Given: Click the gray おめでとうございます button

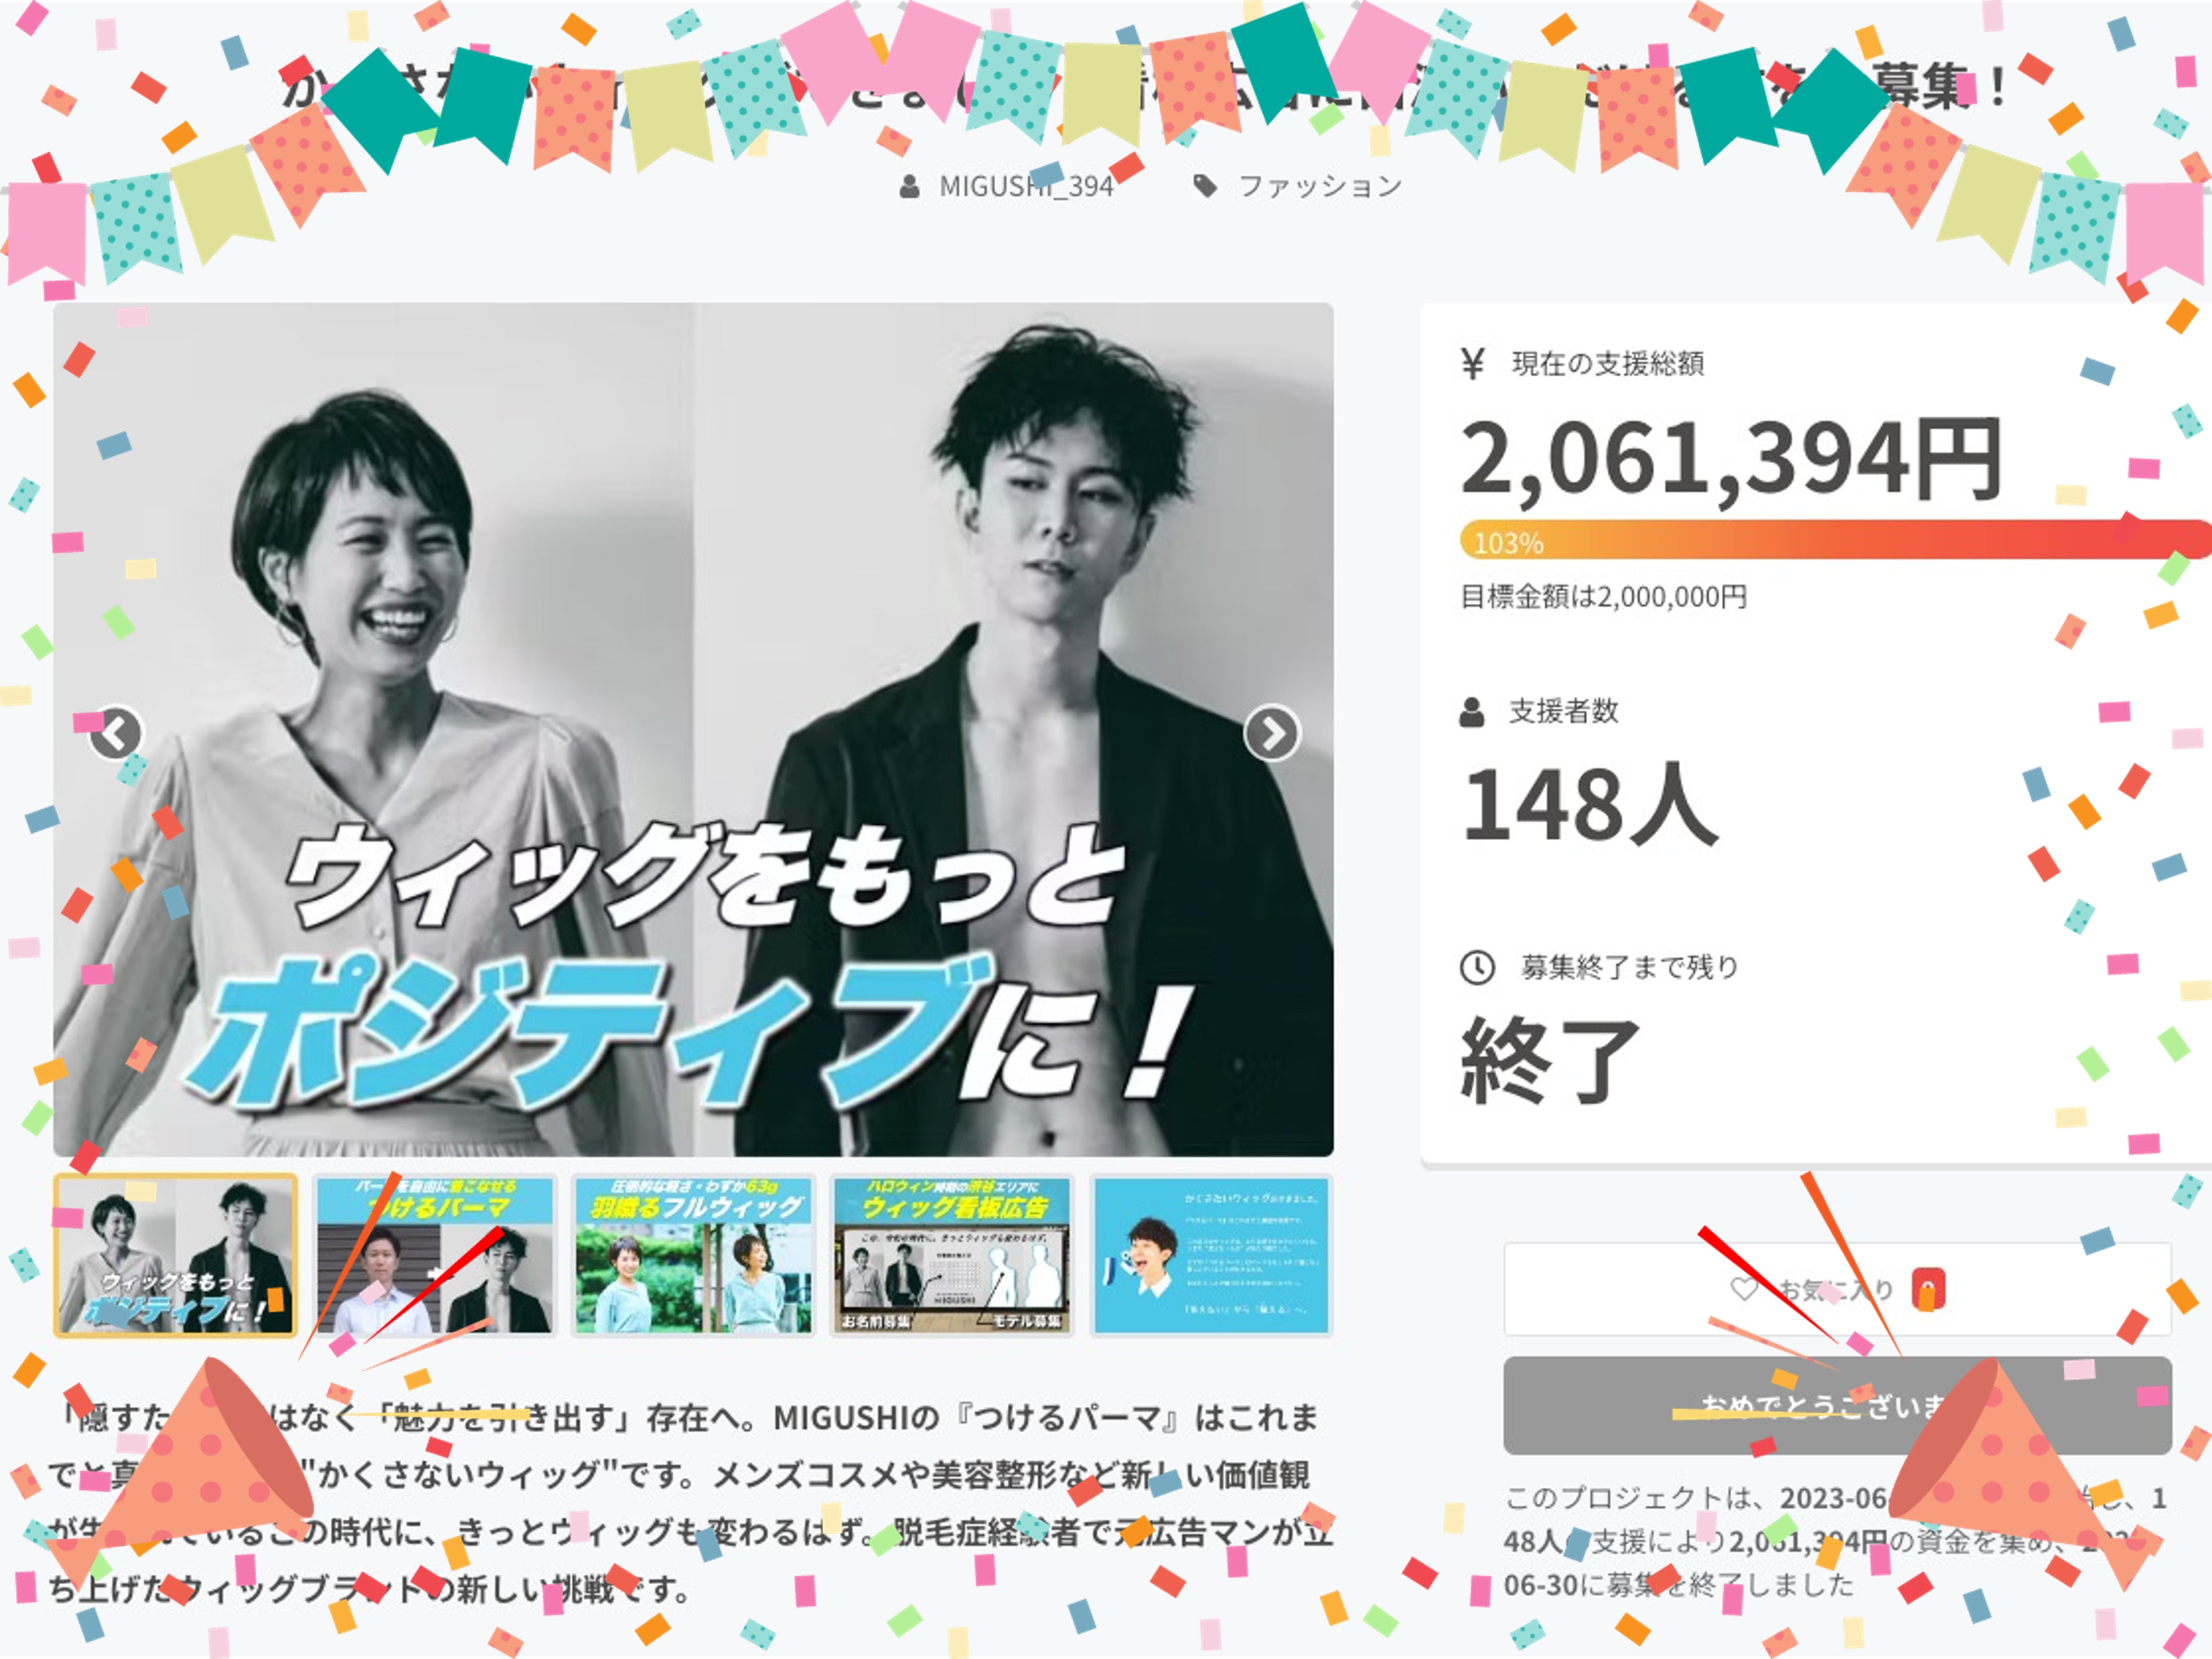Looking at the screenshot, I should [1837, 1405].
